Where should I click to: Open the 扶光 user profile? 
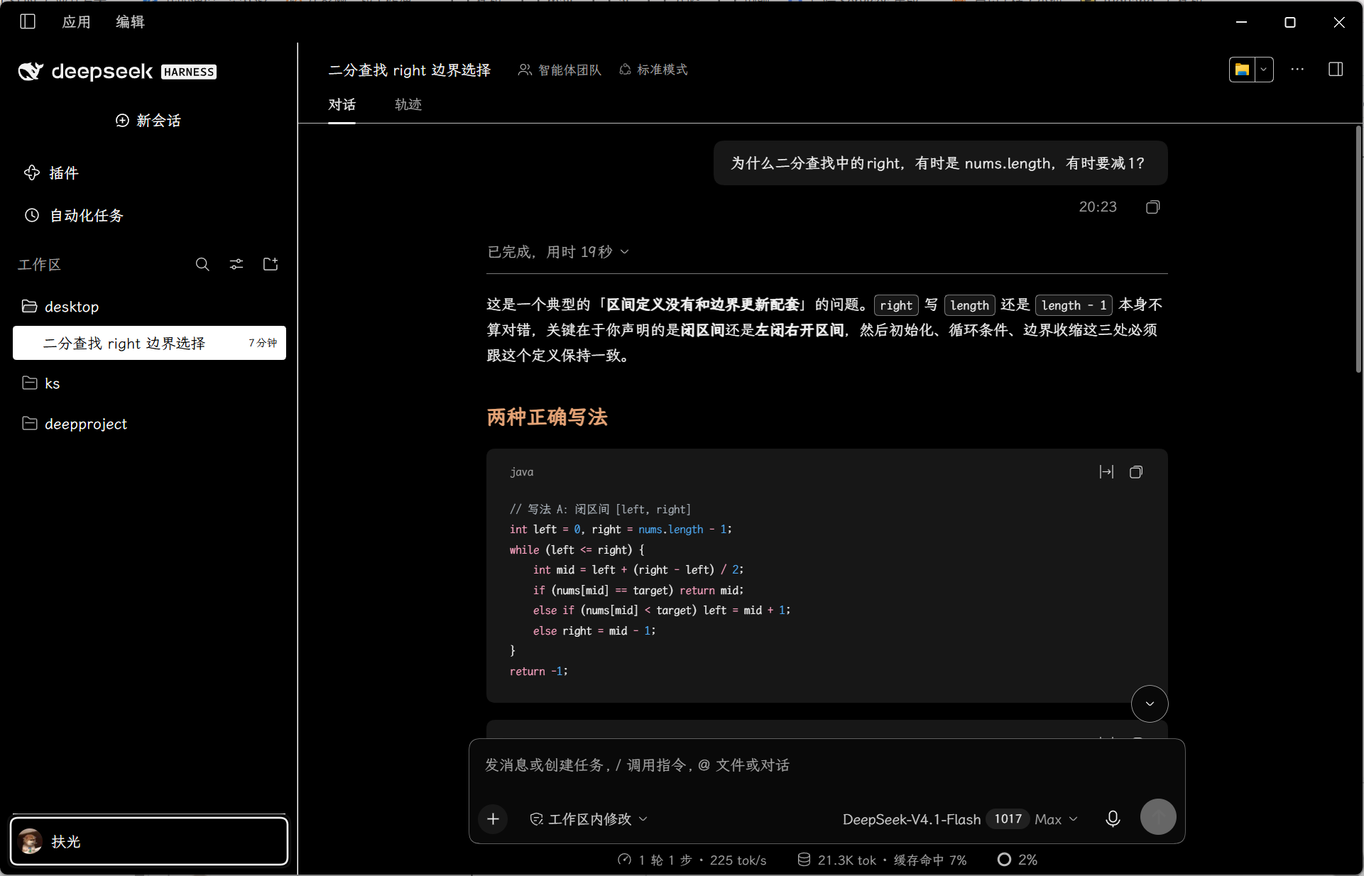tap(149, 841)
